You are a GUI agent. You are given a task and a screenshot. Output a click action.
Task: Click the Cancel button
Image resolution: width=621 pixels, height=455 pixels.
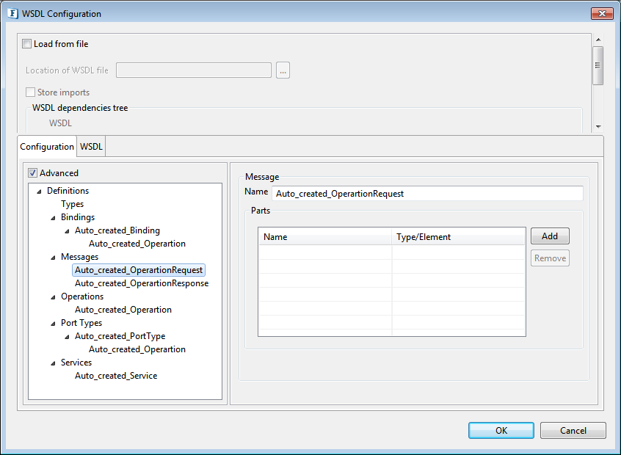(573, 431)
